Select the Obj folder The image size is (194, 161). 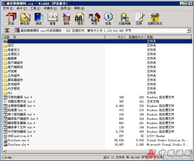click(8, 93)
